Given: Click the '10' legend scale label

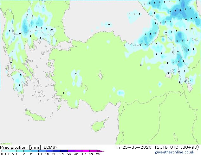Looking at the screenshot, I should pyautogui.click(x=40, y=154).
